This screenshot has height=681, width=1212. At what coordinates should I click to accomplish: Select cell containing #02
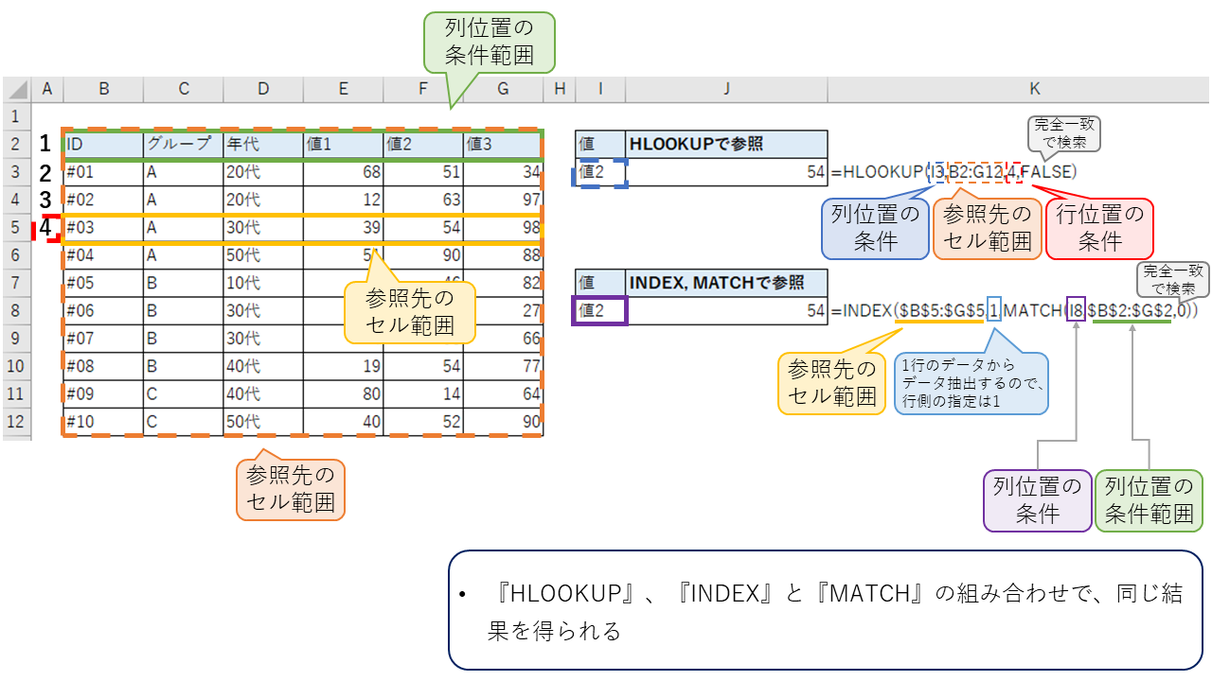point(103,200)
